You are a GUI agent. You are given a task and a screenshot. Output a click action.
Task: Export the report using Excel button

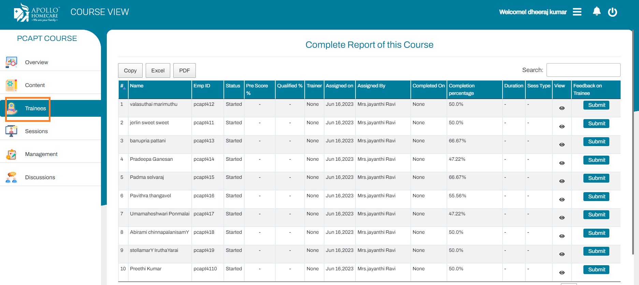click(158, 71)
